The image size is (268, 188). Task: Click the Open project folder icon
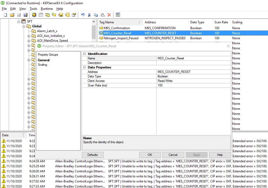(12, 15)
